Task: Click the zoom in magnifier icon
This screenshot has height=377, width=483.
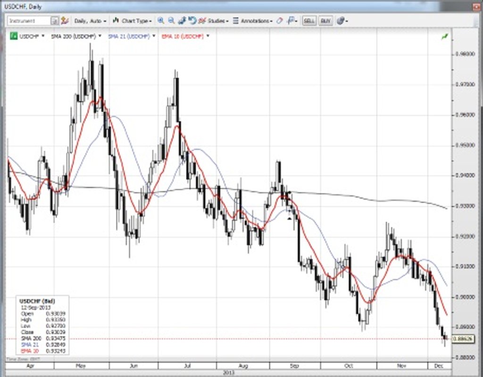Action: pyautogui.click(x=161, y=21)
